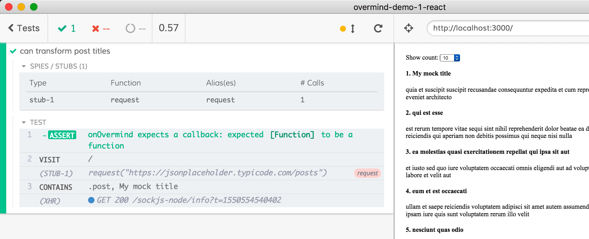Open the Show count dropdown
Screen dimensions: 589x239
(x=450, y=58)
